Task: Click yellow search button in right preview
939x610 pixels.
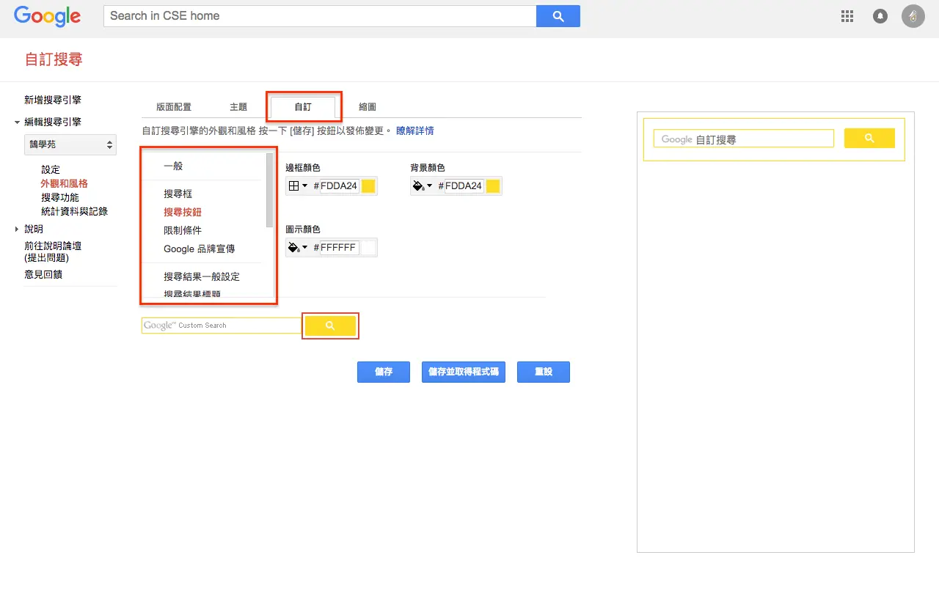Action: tap(869, 138)
